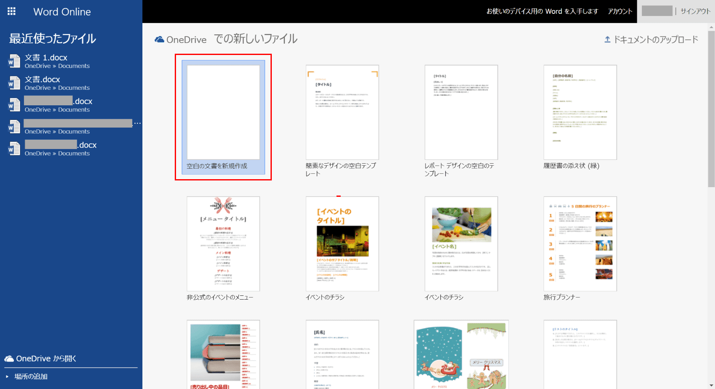Open the アカウント link

[620, 11]
